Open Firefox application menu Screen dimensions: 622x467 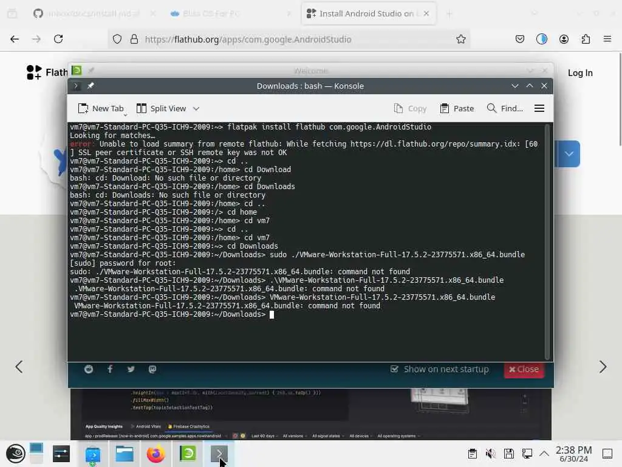pos(607,39)
